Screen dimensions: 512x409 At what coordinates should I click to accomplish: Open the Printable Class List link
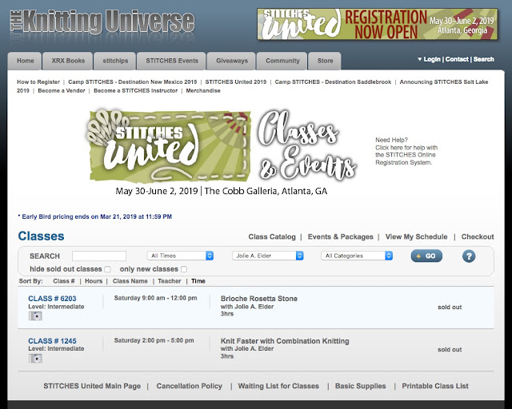point(435,386)
